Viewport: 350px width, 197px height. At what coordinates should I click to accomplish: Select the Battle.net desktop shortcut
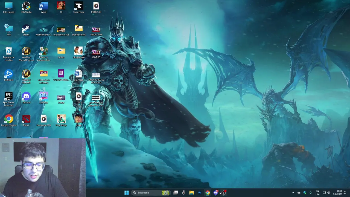click(x=9, y=75)
